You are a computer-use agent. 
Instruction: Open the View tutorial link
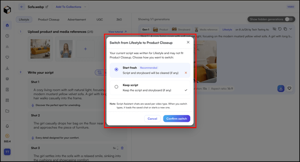(117, 32)
